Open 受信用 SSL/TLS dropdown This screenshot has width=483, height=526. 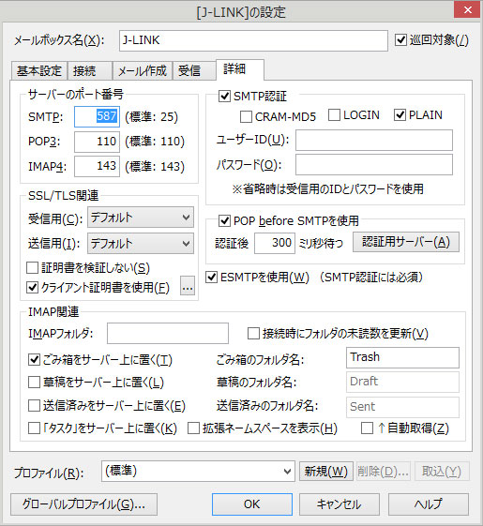pyautogui.click(x=141, y=218)
